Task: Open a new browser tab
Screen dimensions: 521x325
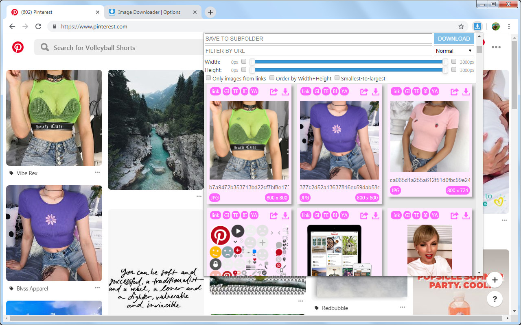Action: coord(210,12)
